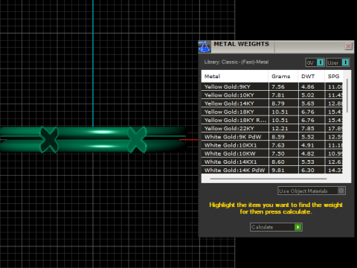
Task: Click the 4.91 DWT value
Action: click(x=308, y=145)
